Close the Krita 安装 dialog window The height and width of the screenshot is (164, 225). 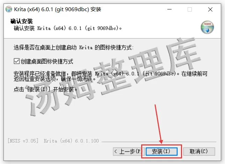210,9
